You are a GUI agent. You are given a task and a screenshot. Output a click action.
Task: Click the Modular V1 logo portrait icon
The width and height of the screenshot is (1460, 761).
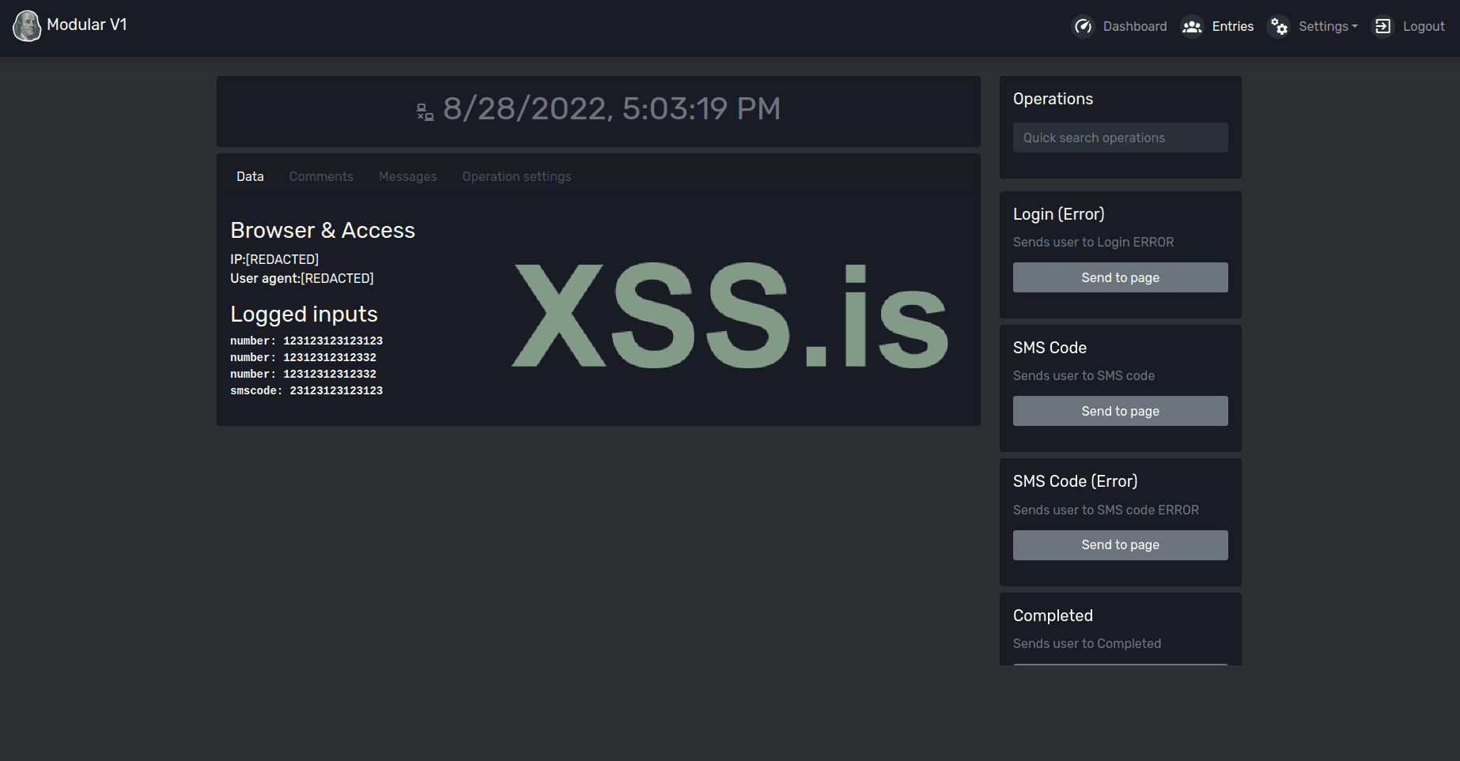tap(27, 26)
